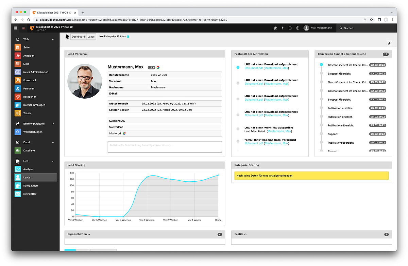Collapse the Web module group
408x266 pixels.
[53, 39]
